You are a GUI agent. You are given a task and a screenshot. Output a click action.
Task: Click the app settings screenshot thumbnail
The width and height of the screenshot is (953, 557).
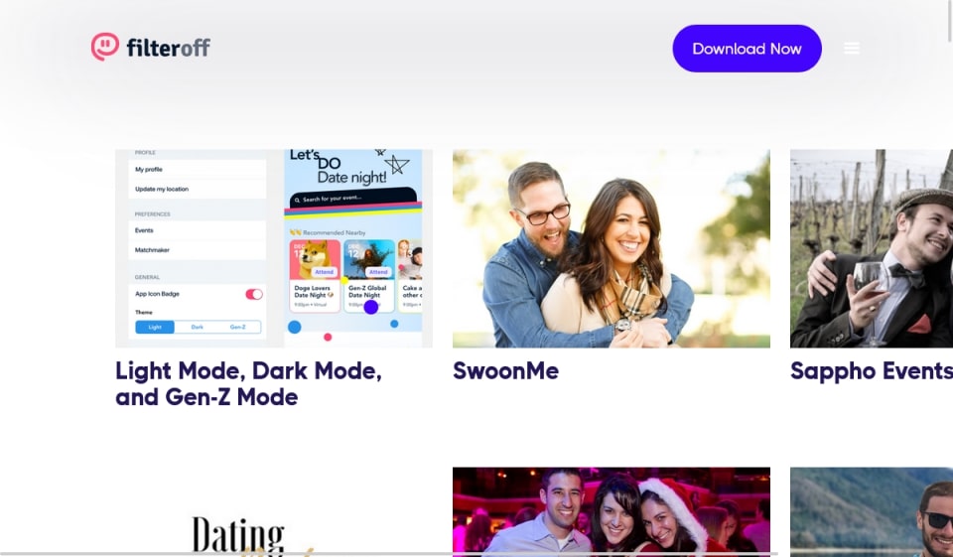[274, 248]
